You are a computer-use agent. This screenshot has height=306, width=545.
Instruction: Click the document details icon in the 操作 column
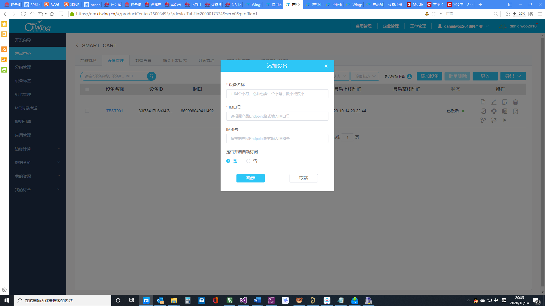(x=483, y=102)
